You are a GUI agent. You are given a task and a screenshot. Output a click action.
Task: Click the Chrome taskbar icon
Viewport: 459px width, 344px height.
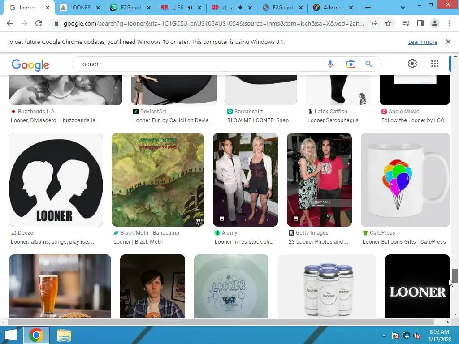36,335
